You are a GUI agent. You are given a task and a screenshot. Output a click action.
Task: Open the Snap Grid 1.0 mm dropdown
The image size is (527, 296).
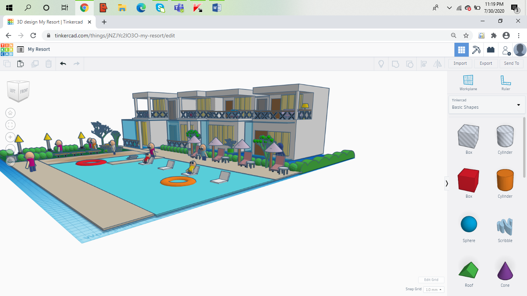point(434,289)
